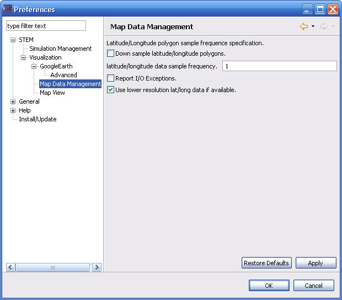
Task: Collapse the Visualization tree node
Action: click(24, 57)
